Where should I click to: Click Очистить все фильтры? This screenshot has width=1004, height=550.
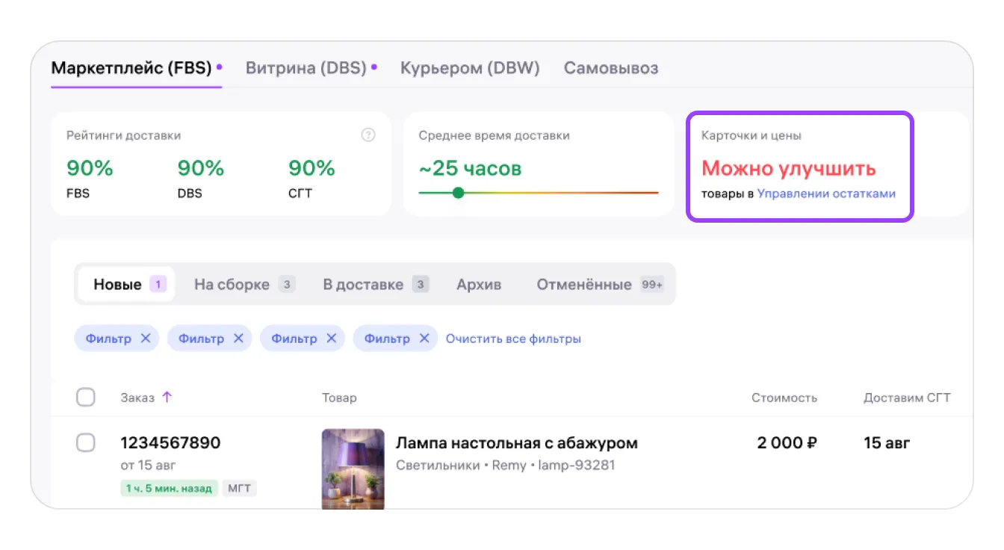513,339
